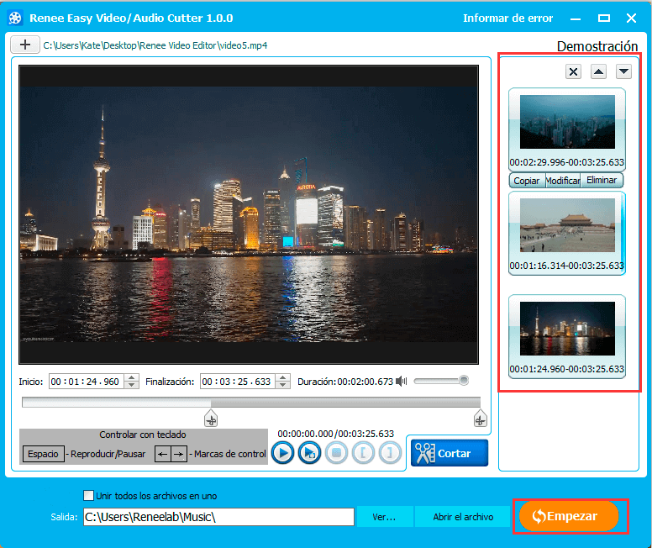Image resolution: width=652 pixels, height=548 pixels.
Task: Set the end mark with the right bracket button
Action: [x=390, y=453]
